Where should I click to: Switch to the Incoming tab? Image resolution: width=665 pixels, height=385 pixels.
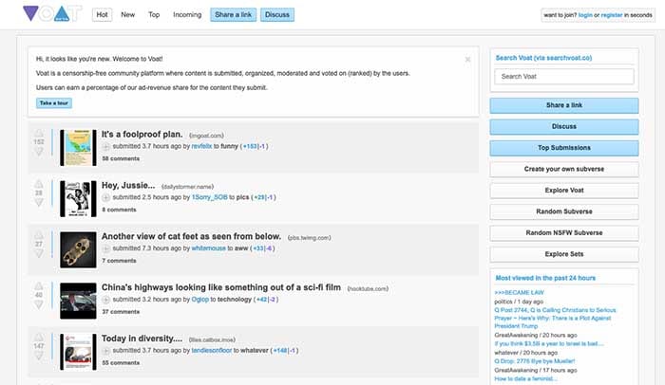pos(187,14)
